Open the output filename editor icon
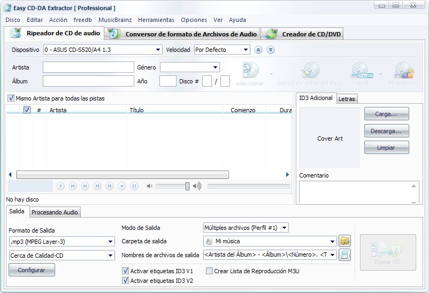 tap(345, 255)
